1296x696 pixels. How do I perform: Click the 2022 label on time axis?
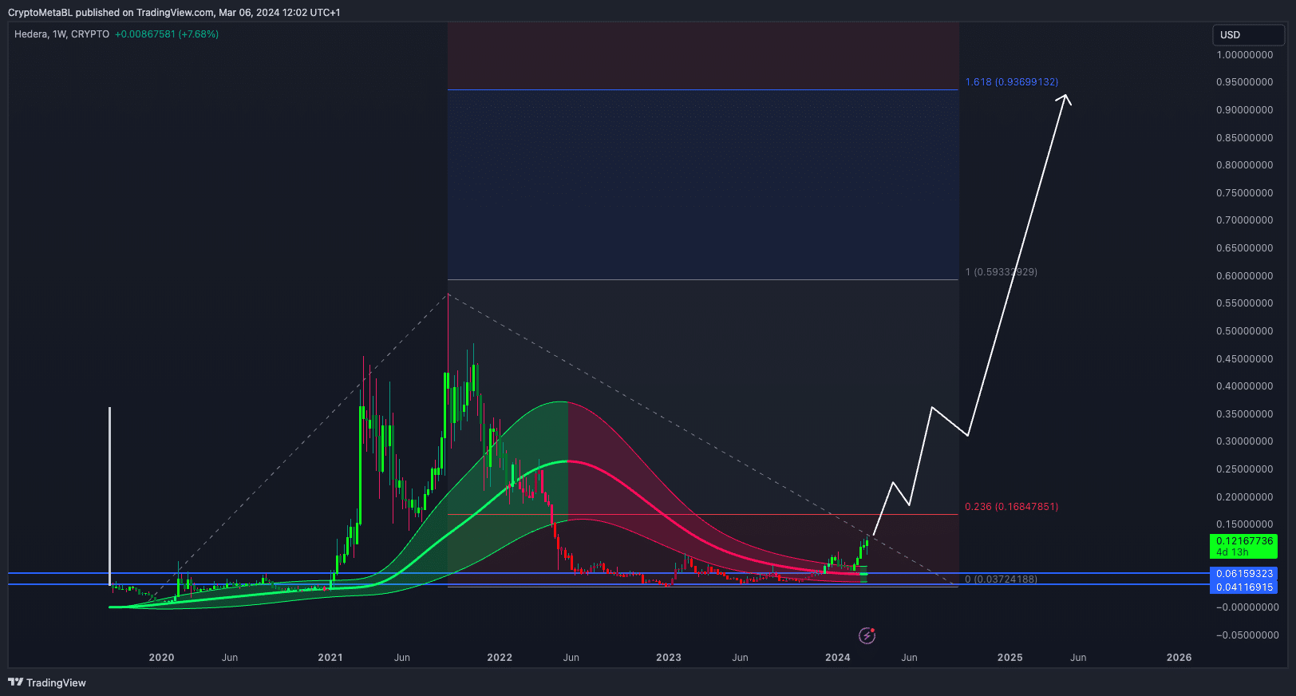pyautogui.click(x=500, y=658)
